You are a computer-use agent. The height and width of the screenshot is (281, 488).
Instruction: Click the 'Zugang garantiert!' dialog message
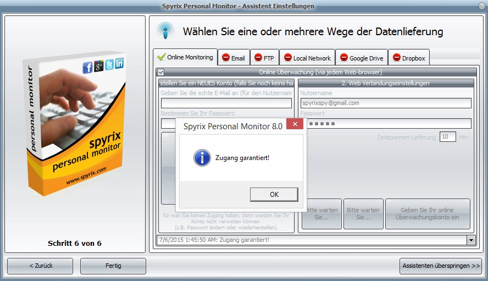coord(242,158)
